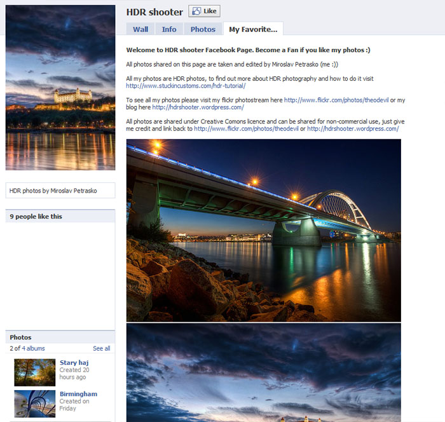Open the Photos tab
This screenshot has height=422, width=445.
203,29
